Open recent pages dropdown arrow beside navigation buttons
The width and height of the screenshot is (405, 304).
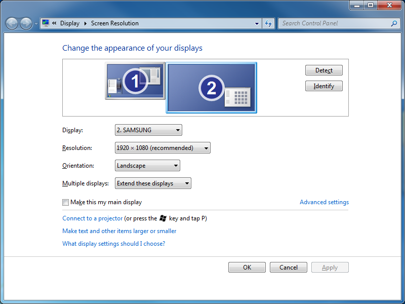(36, 23)
